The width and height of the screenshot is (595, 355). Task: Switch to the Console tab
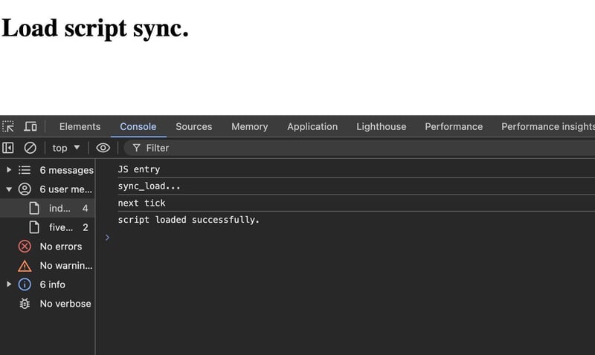(x=138, y=126)
